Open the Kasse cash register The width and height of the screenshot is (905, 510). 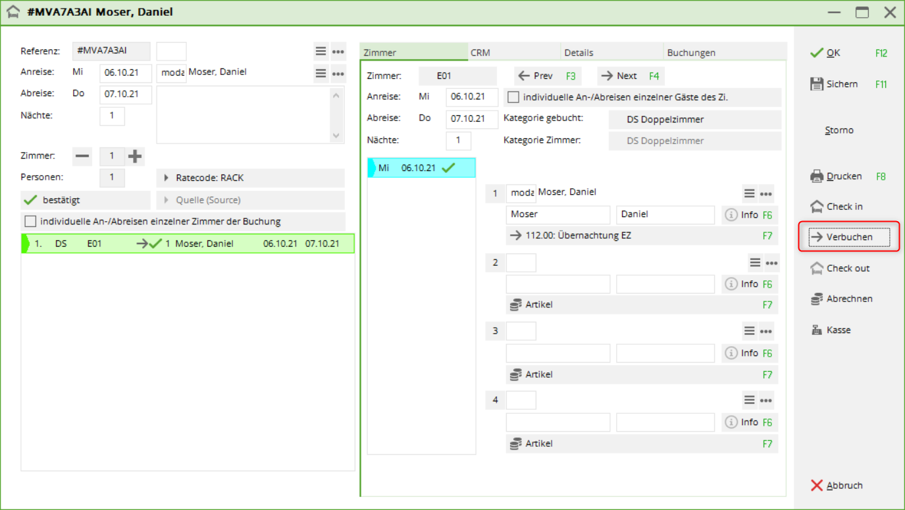pyautogui.click(x=817, y=330)
